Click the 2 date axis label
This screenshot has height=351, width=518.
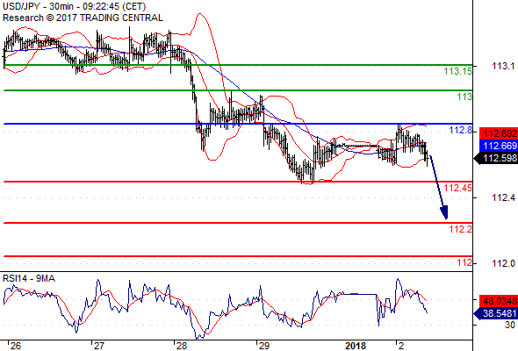pos(401,346)
